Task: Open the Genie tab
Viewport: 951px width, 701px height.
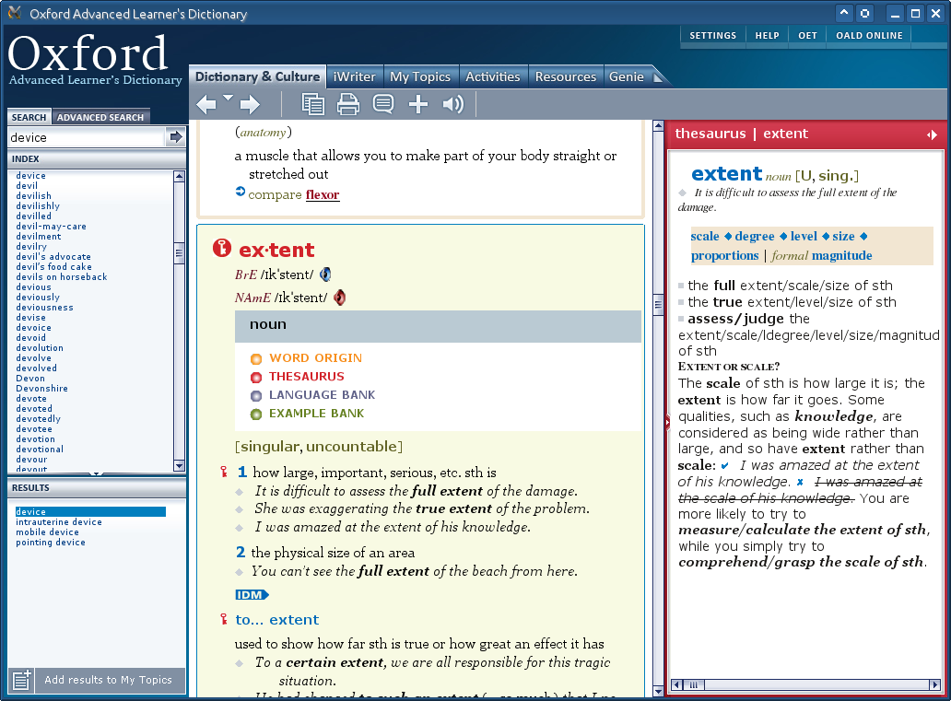Action: pos(627,77)
